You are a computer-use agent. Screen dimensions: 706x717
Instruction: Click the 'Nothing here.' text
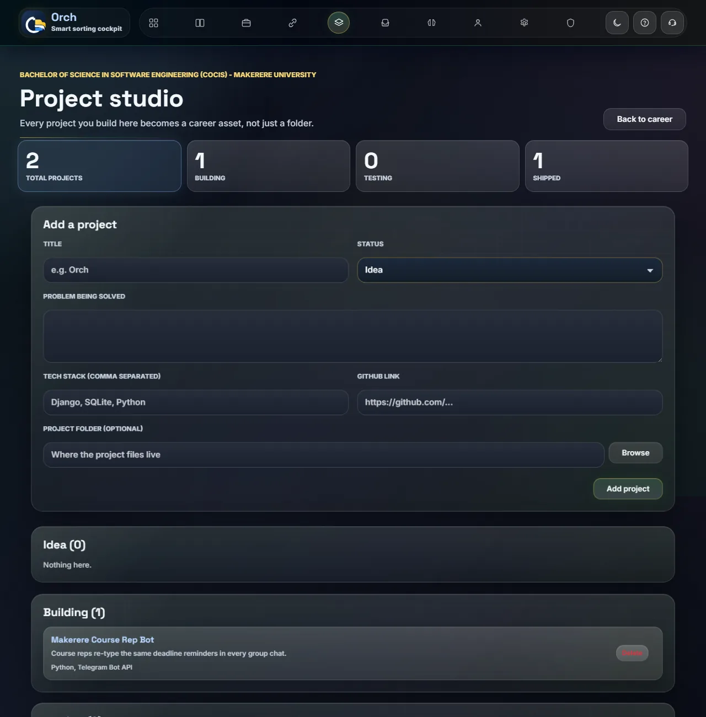point(67,565)
